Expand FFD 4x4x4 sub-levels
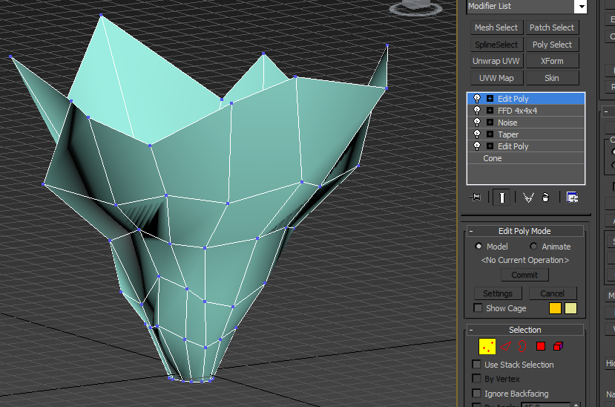 [x=490, y=110]
